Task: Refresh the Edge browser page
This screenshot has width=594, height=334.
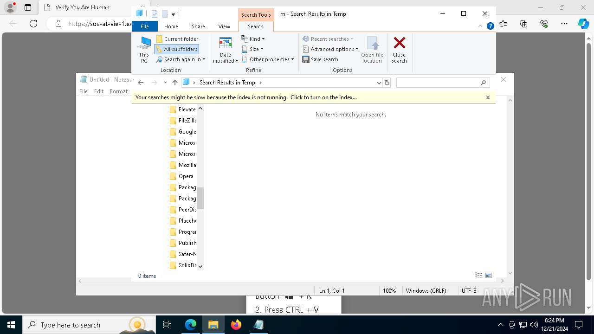Action: pos(33,24)
